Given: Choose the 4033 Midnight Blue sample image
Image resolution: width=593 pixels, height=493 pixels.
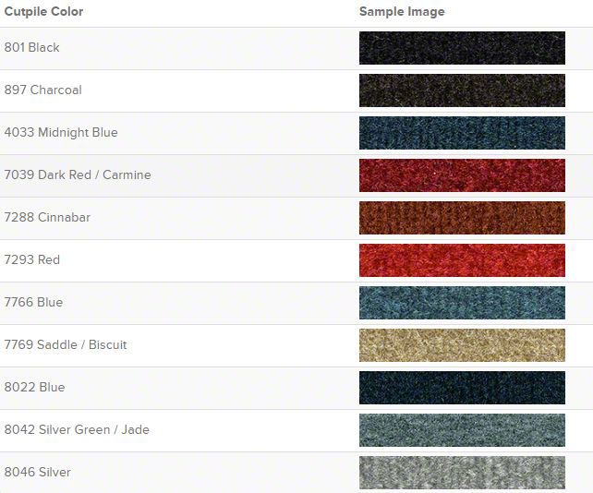Looking at the screenshot, I should tap(462, 133).
